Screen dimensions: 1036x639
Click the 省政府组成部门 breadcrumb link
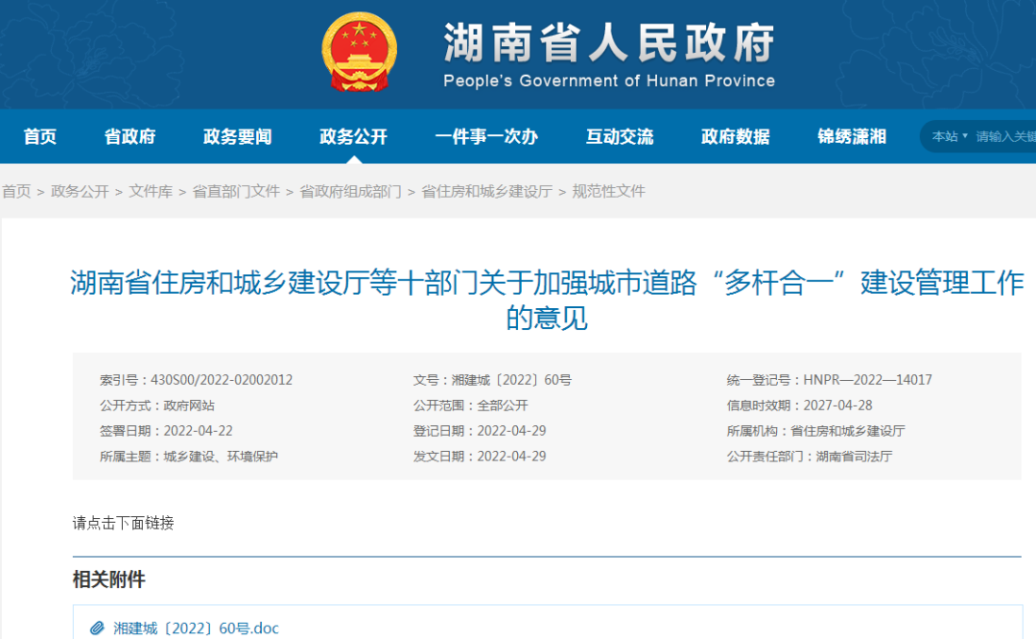click(350, 191)
